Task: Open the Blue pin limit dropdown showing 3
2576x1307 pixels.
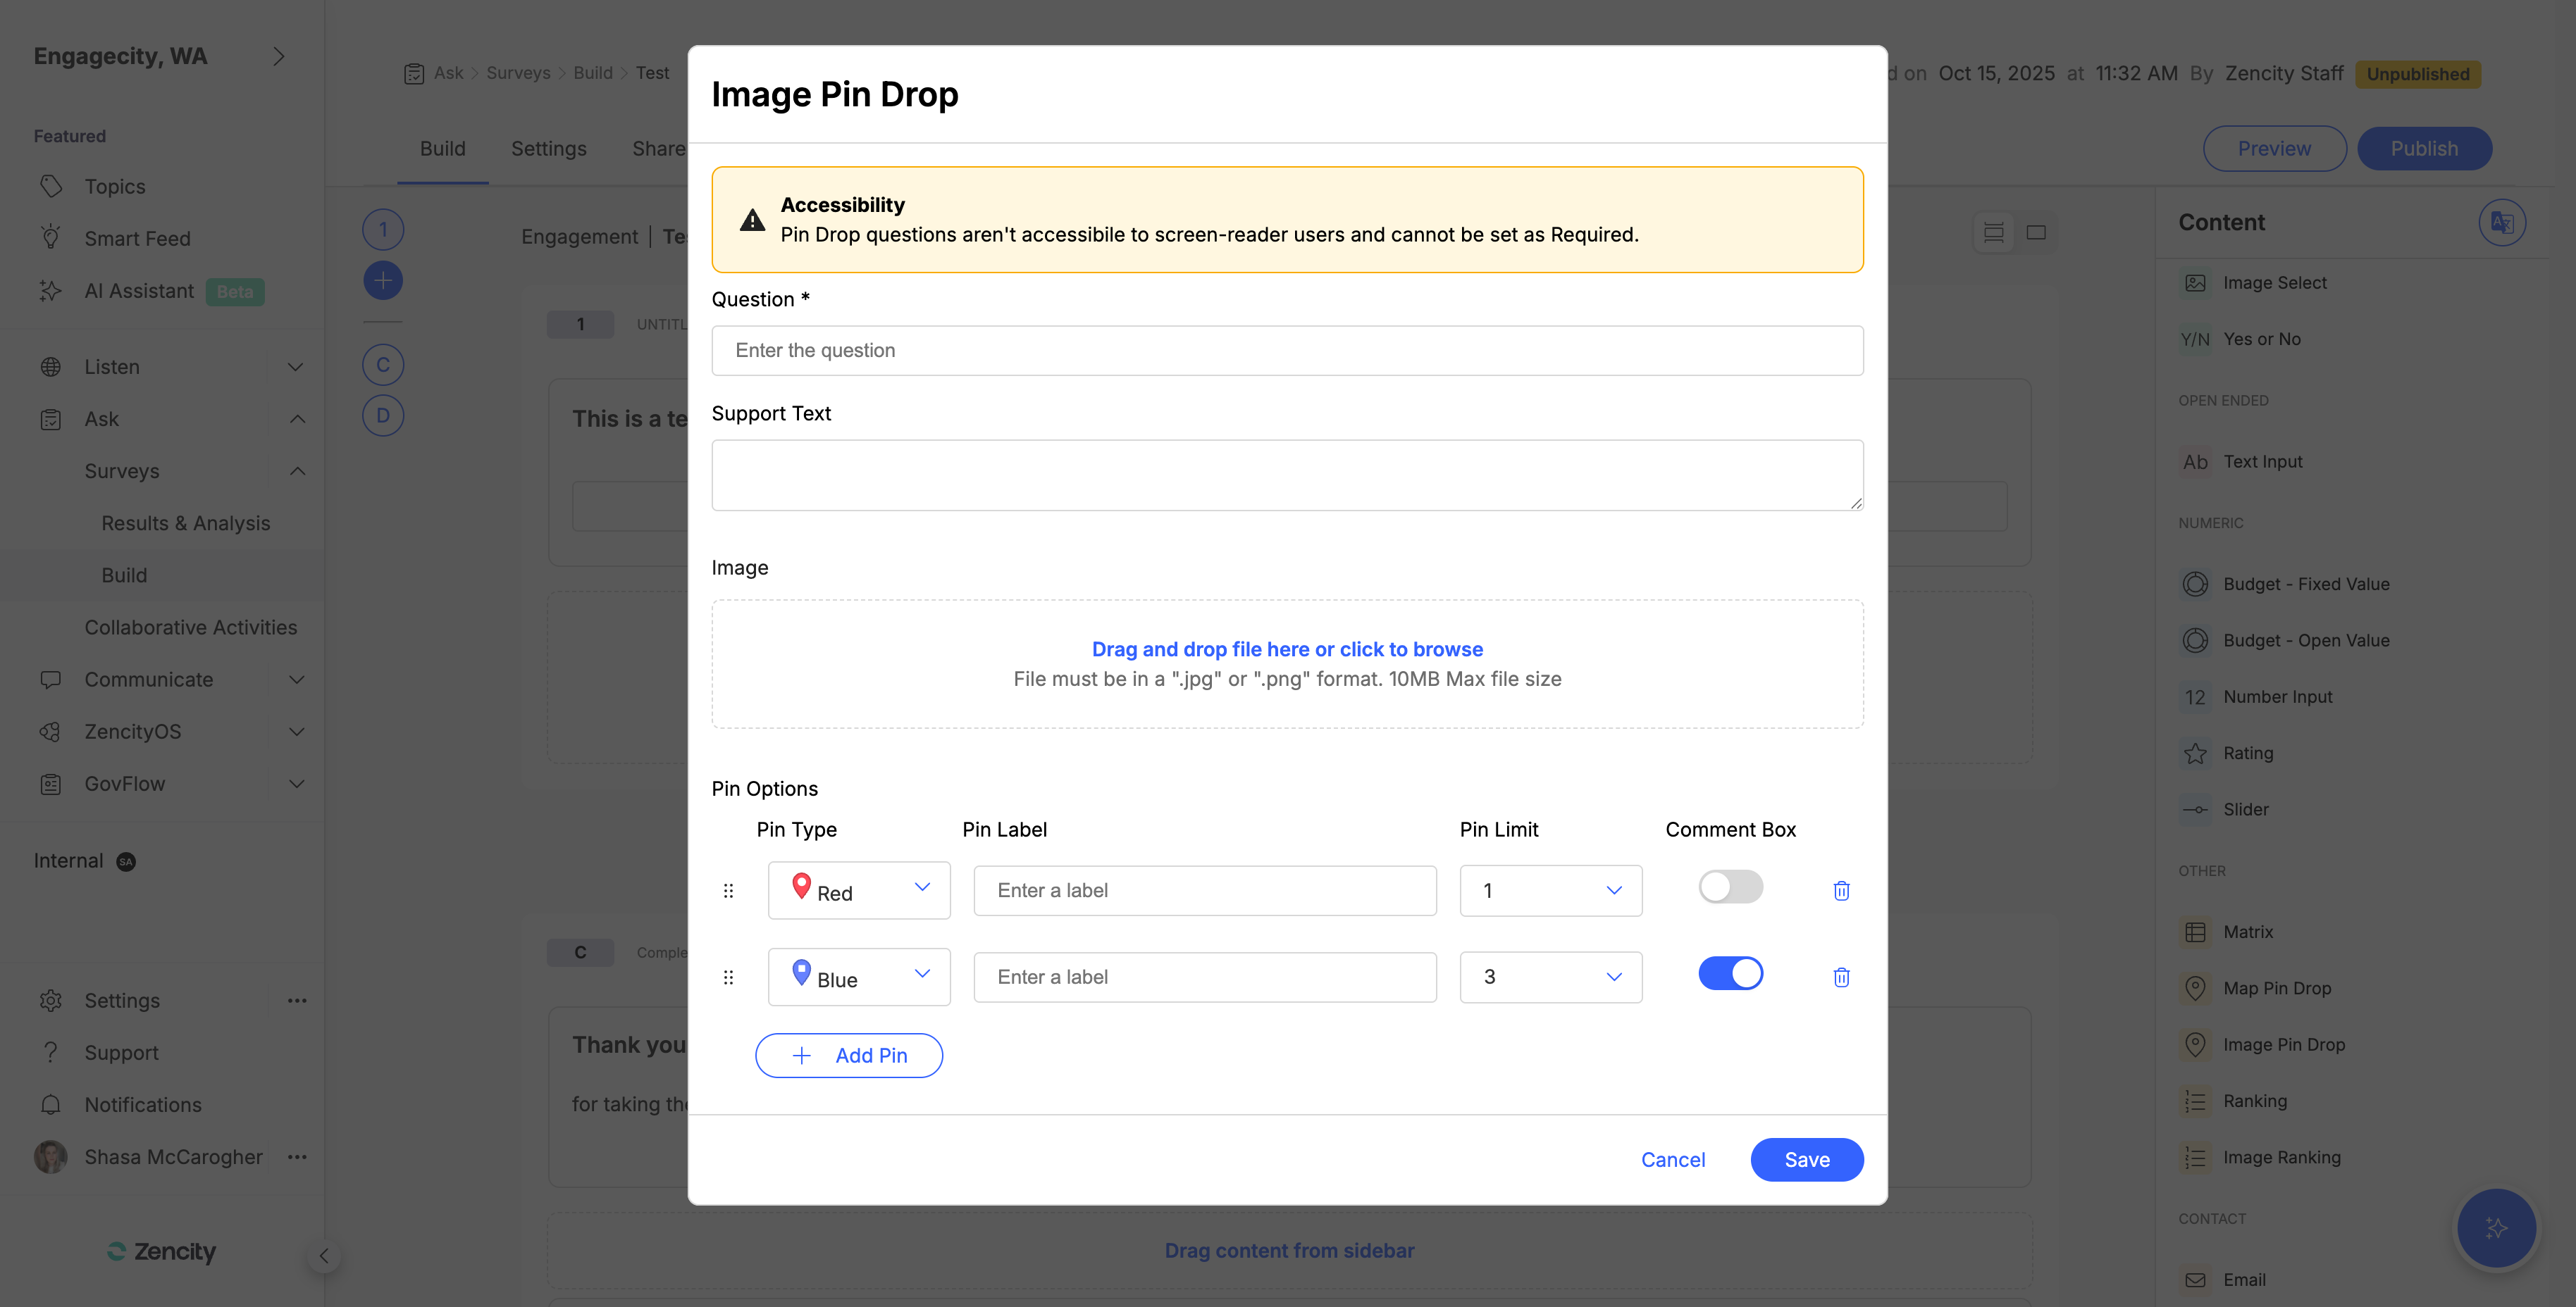Action: [1550, 977]
